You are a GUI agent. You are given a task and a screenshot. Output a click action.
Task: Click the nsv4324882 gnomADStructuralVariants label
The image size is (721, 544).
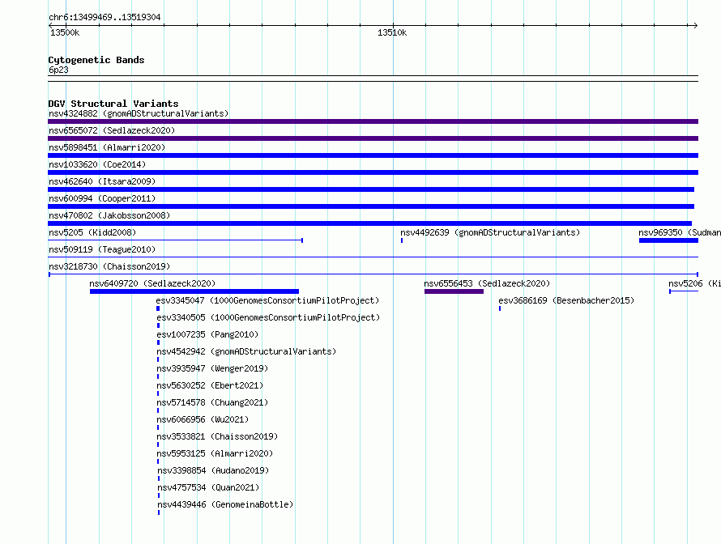[139, 113]
